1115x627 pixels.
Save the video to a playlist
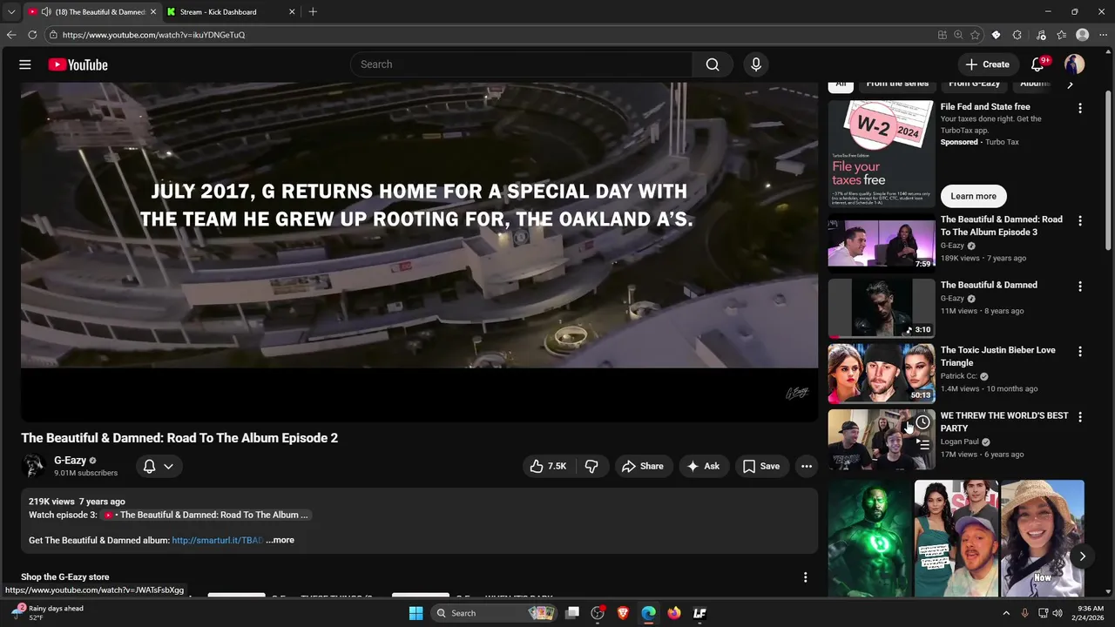pyautogui.click(x=761, y=466)
